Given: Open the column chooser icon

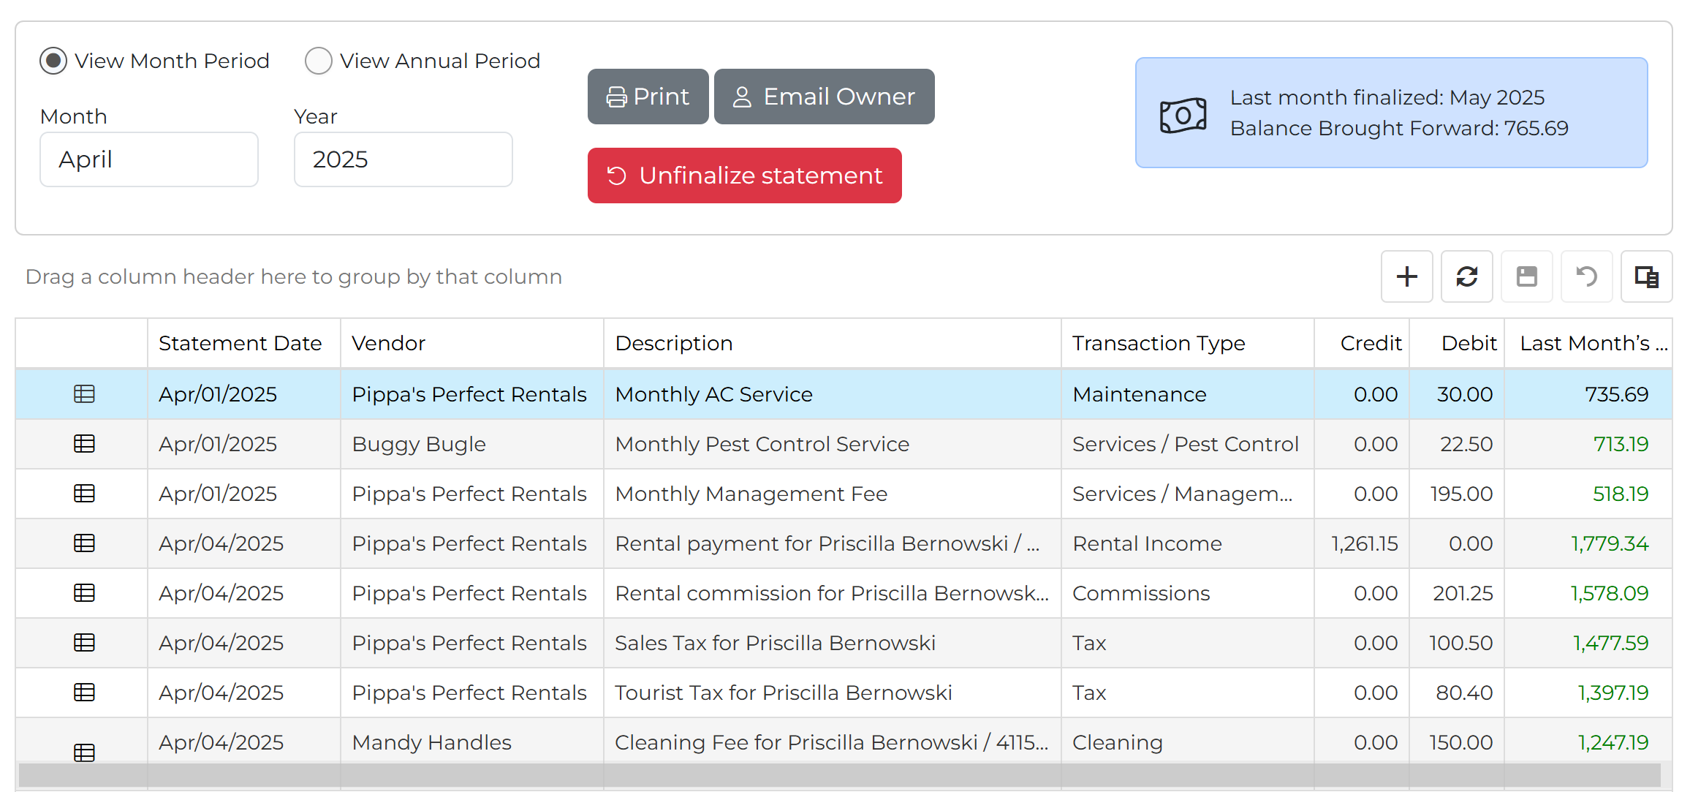Looking at the screenshot, I should 1646,276.
